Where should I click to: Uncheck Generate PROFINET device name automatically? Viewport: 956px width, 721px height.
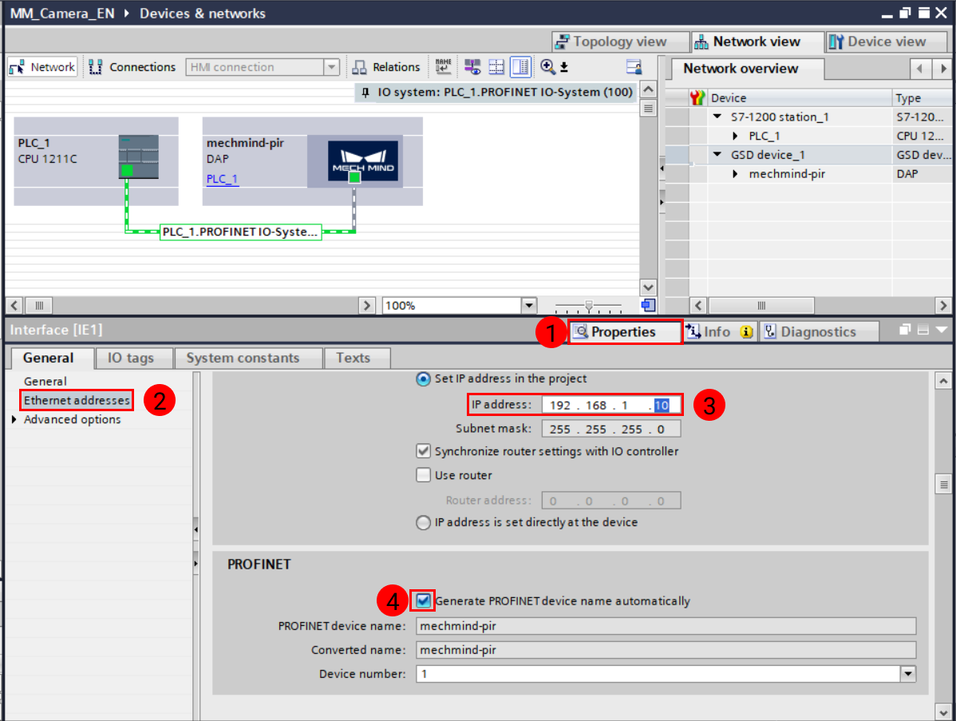(x=422, y=600)
